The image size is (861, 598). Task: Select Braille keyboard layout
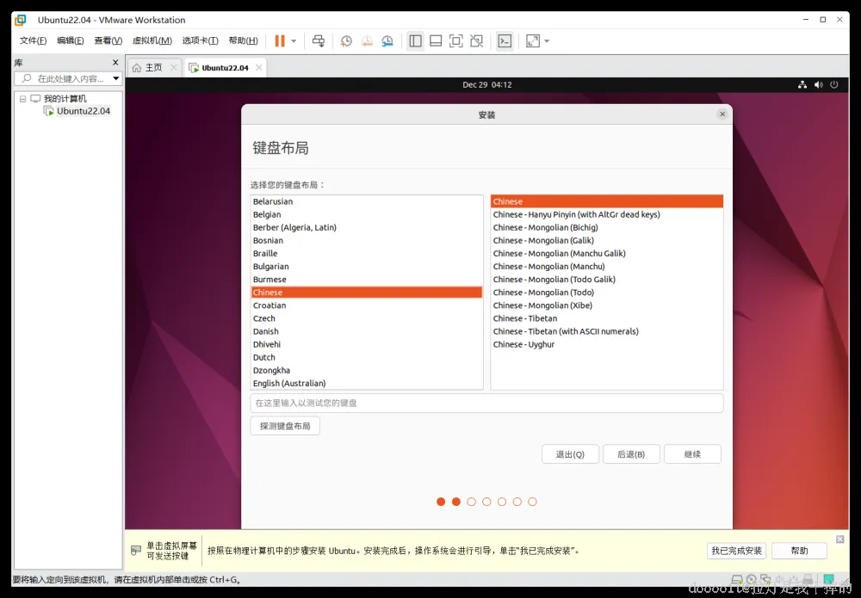[367, 254]
